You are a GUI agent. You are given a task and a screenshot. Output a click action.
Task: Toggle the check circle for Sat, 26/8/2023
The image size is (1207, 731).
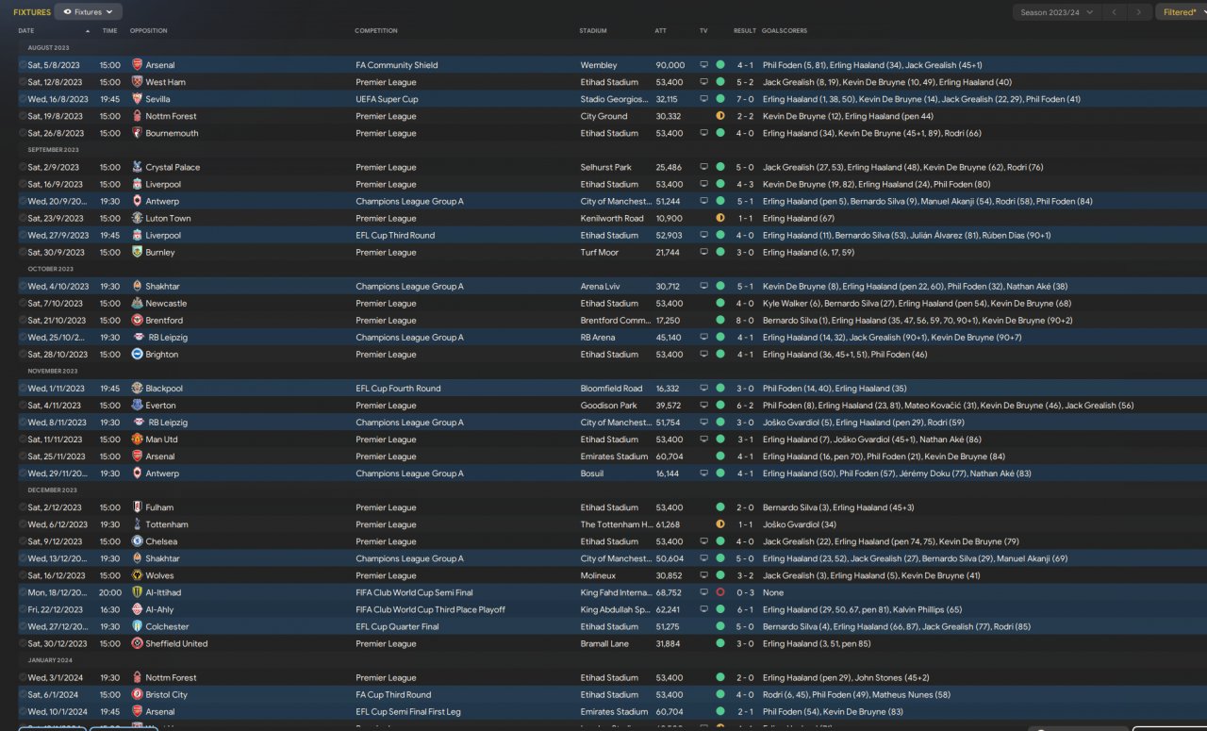click(23, 133)
